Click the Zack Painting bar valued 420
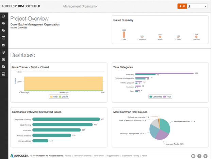This screenshot has width=213, height=159. click(x=63, y=125)
